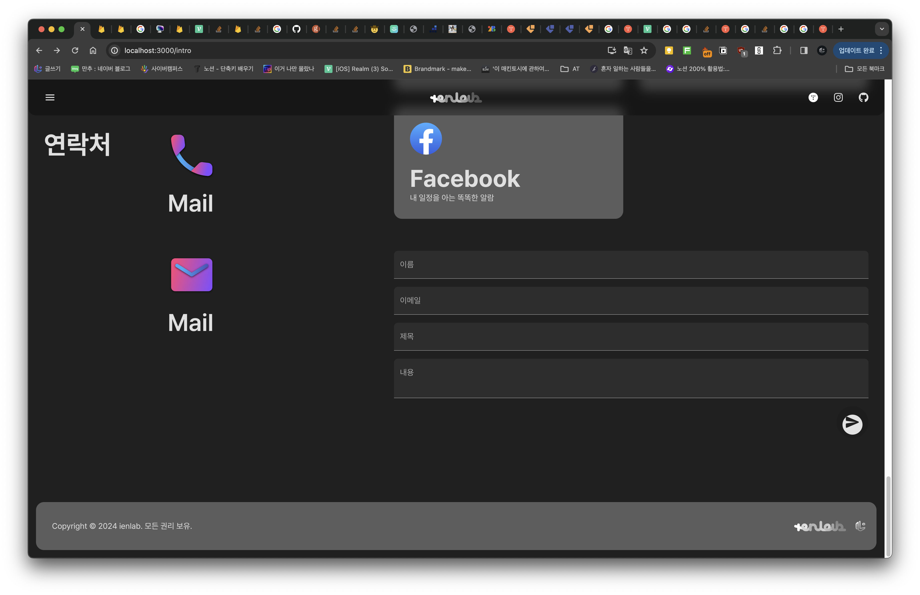Click the 업데이트 완료 button
Screen dimensions: 920x595
pos(856,50)
